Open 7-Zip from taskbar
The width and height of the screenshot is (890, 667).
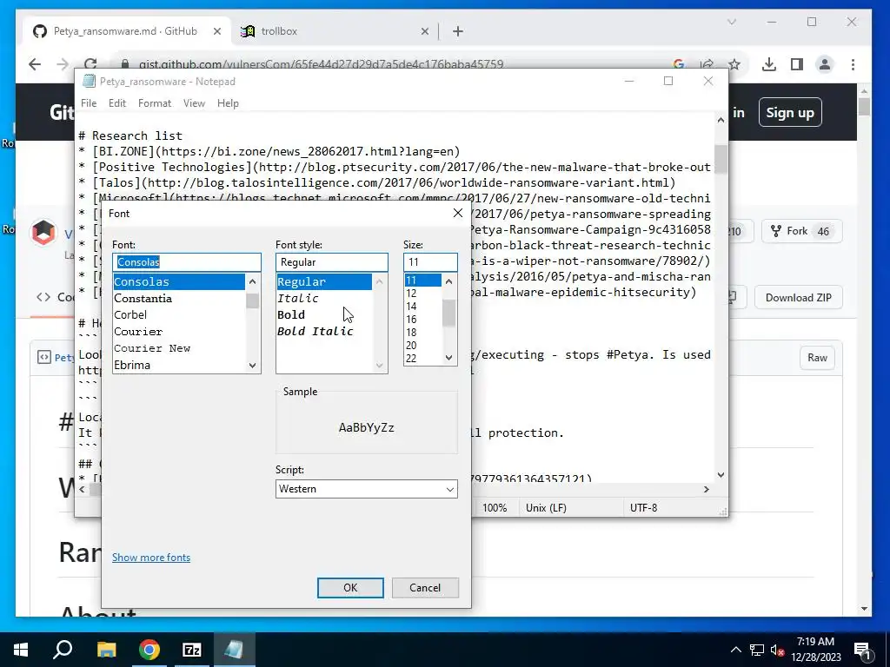pos(192,650)
